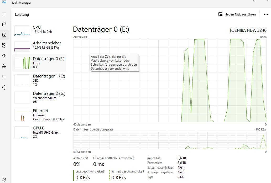Click the tooltip about Aktive Zeit
The height and width of the screenshot is (183, 271).
pos(114,62)
